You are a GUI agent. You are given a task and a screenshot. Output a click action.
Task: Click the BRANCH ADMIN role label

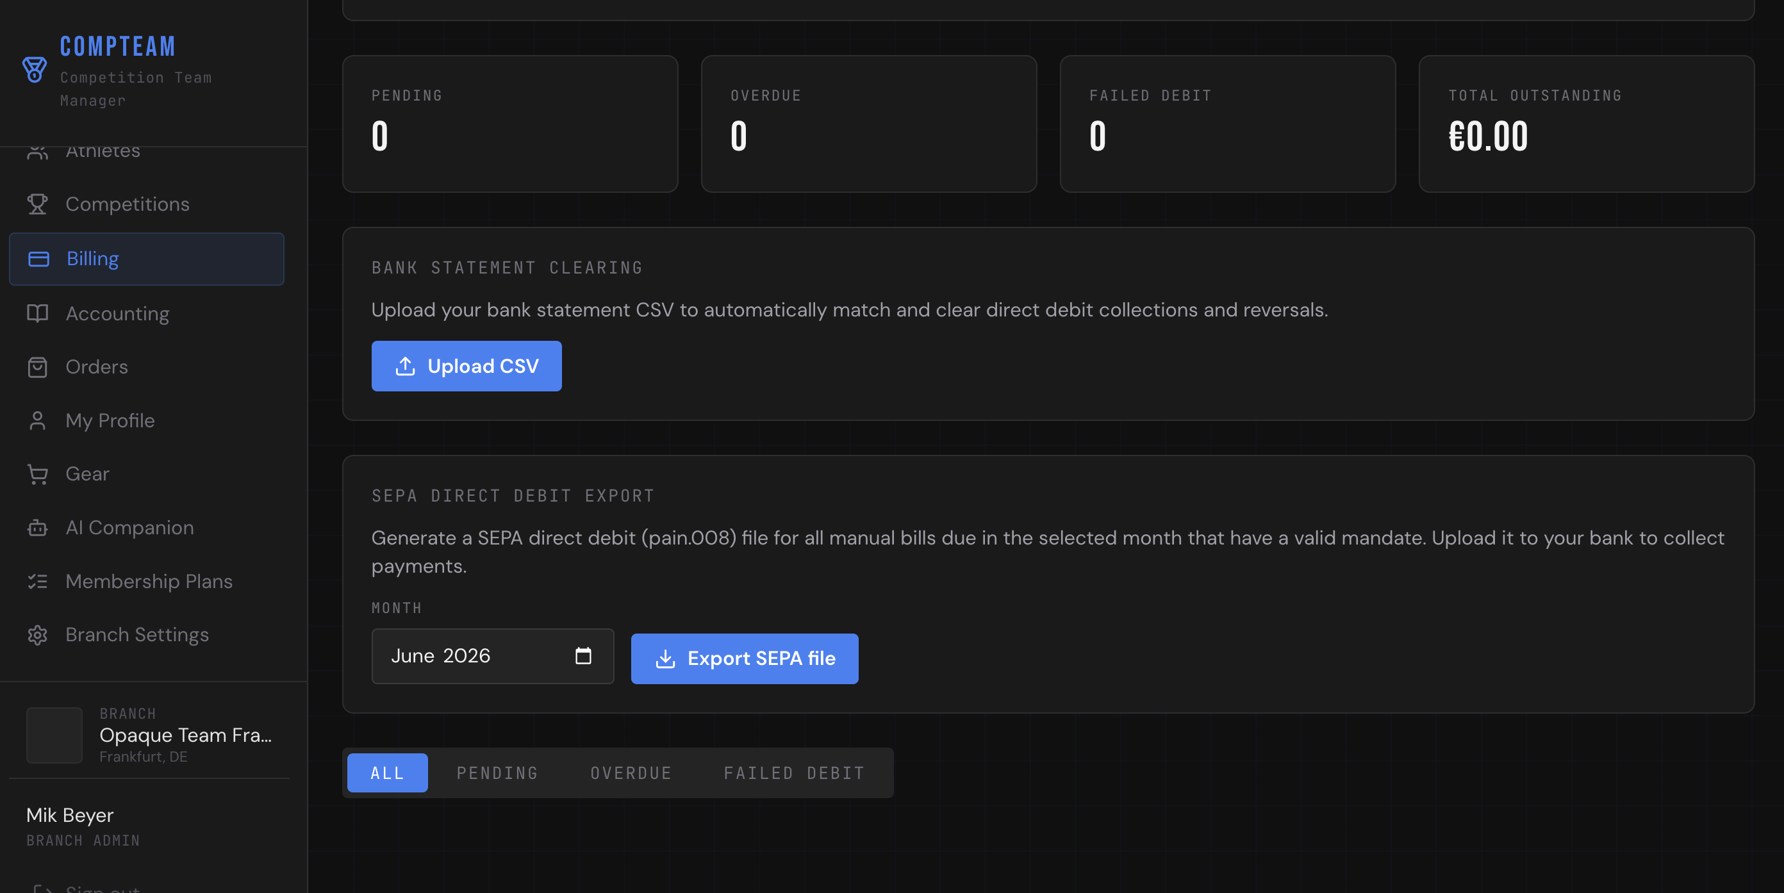coord(83,840)
